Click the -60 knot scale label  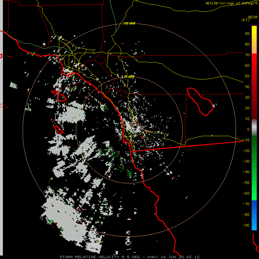tap(246, 193)
